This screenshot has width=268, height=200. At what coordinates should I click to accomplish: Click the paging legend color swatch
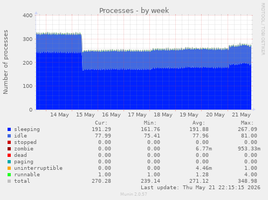[x=9, y=162]
